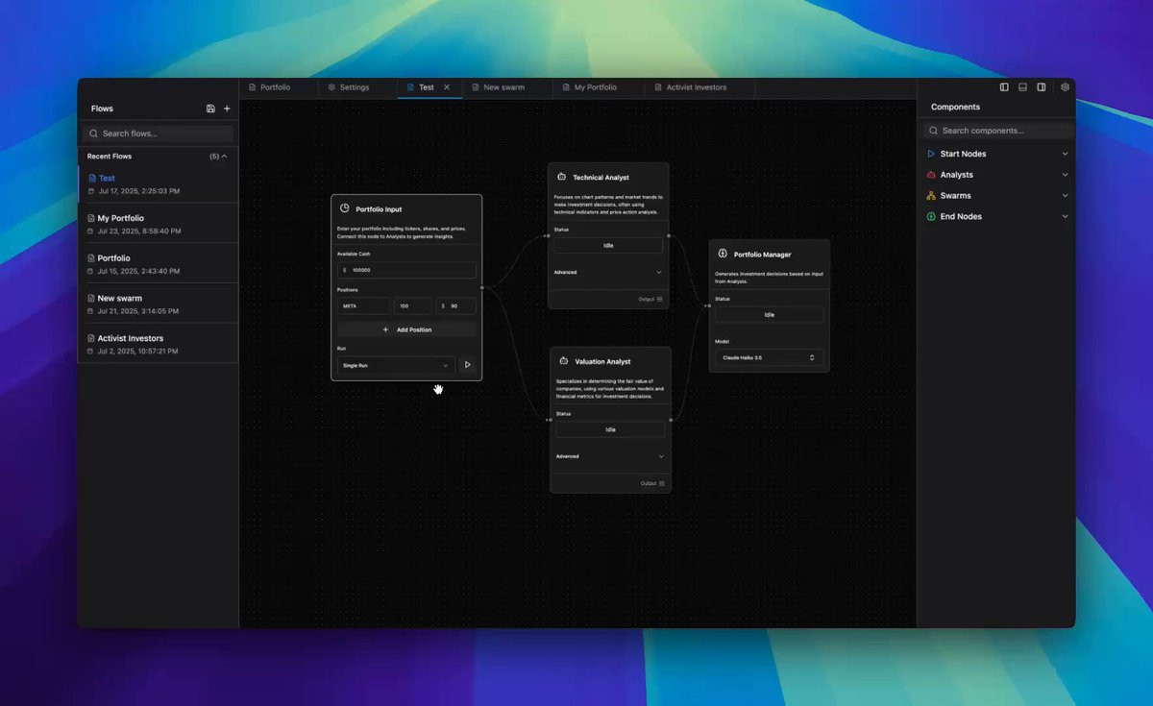Expand the Analysts chevron

(x=1065, y=175)
